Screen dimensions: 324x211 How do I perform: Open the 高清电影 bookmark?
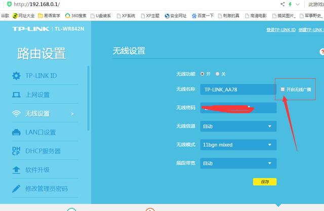[256, 16]
